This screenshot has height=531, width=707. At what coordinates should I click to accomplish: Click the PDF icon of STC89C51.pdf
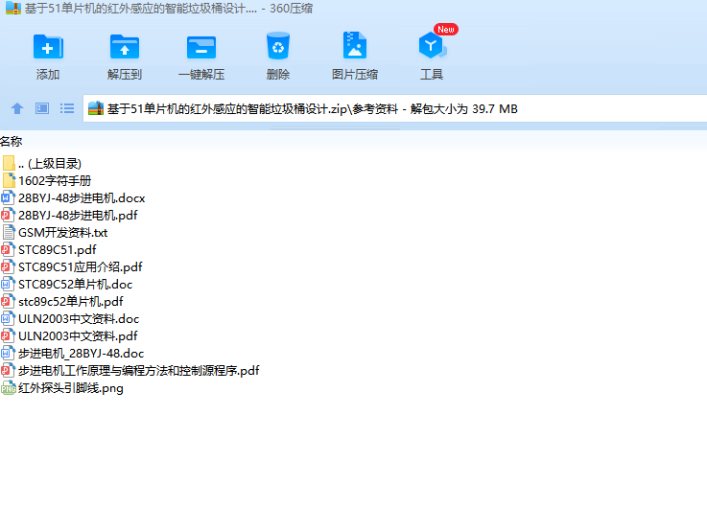[8, 249]
